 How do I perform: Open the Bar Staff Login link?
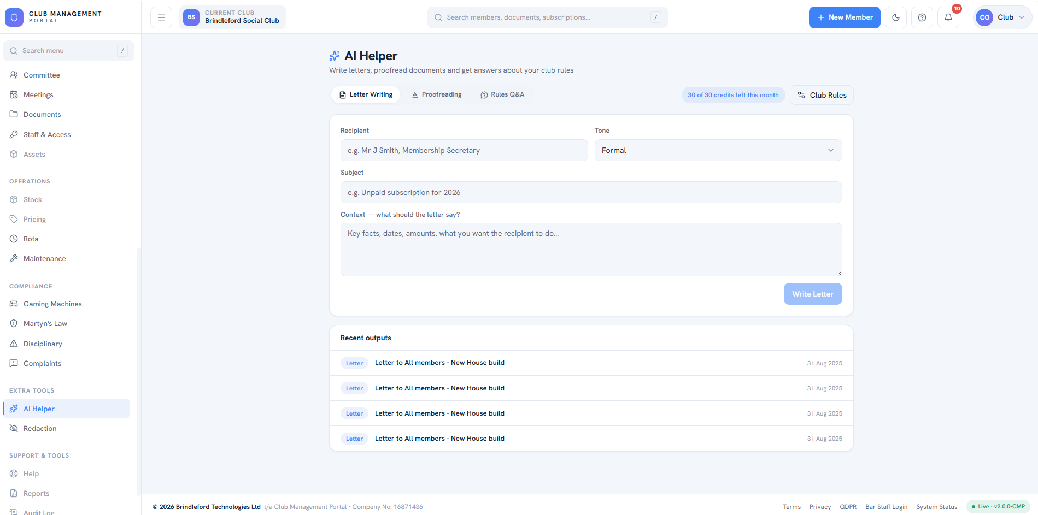[x=887, y=507]
